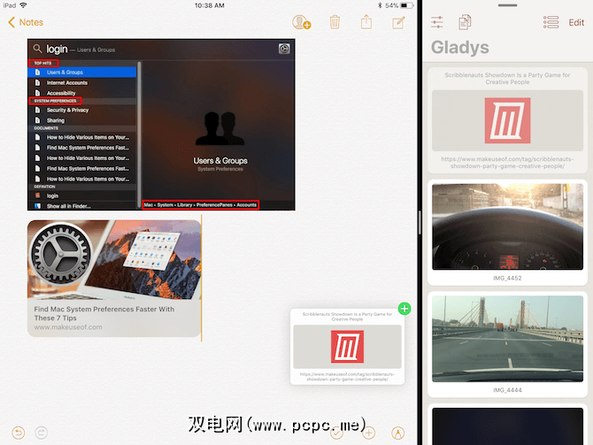
Task: Open the IMG_4444 bridge photo in Gladys
Action: point(507,338)
